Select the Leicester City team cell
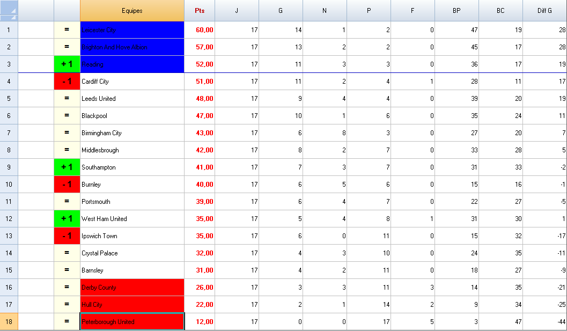This screenshot has width=567, height=331. [132, 30]
